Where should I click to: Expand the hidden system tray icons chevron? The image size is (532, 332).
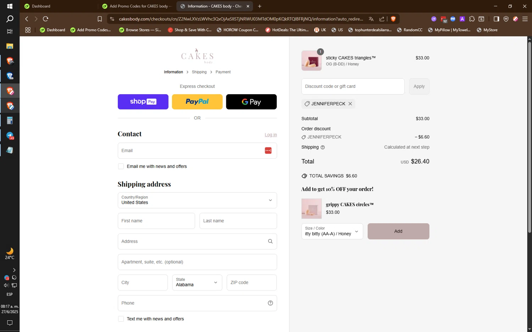pyautogui.click(x=14, y=270)
